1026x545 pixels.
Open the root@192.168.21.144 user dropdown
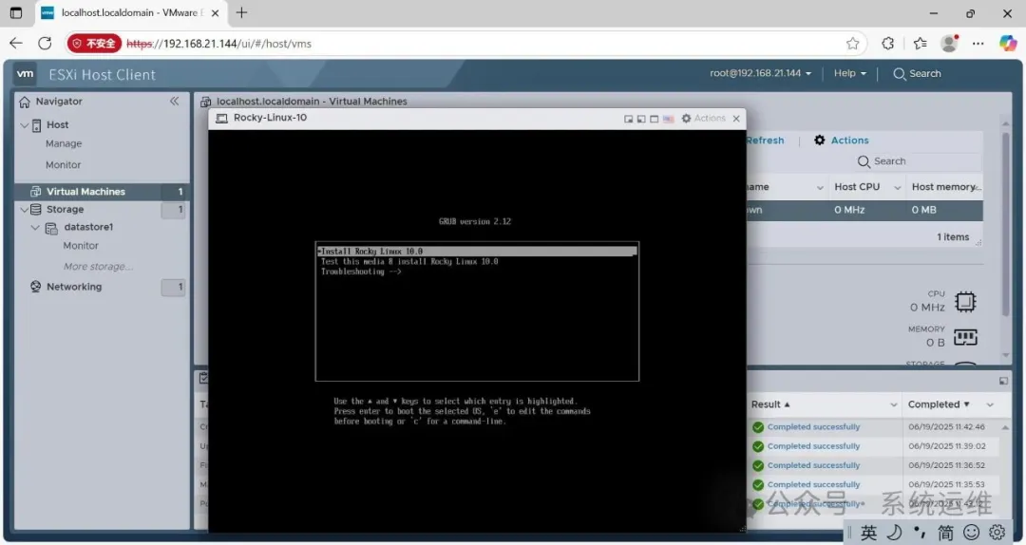coord(760,73)
